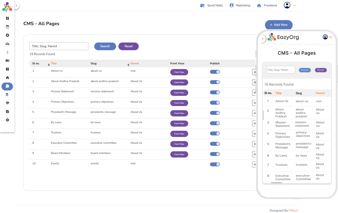338x213 pixels.
Task: Click the stacked layers sidebar icon
Action: click(x=7, y=95)
